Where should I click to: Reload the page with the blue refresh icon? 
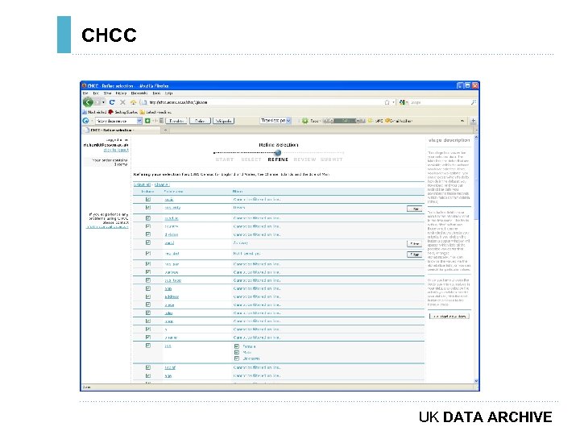(112, 102)
